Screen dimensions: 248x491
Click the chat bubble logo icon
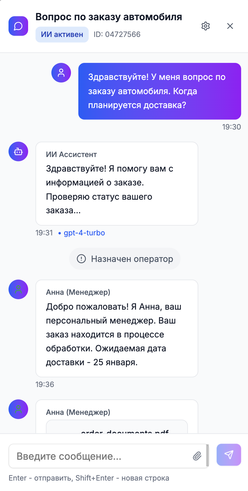pyautogui.click(x=18, y=26)
